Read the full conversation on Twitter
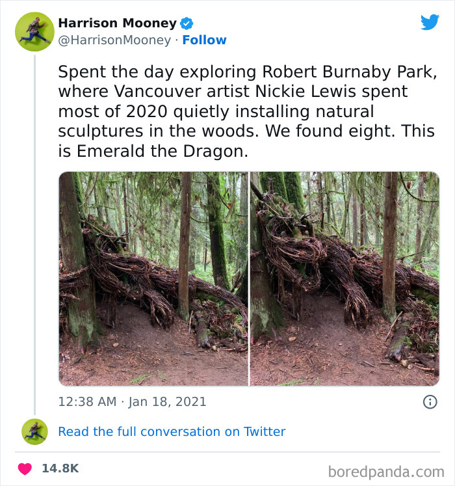This screenshot has width=455, height=486. click(172, 431)
